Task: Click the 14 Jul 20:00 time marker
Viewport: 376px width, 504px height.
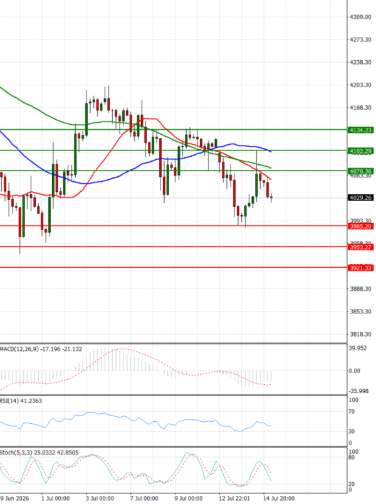Action: [x=279, y=498]
